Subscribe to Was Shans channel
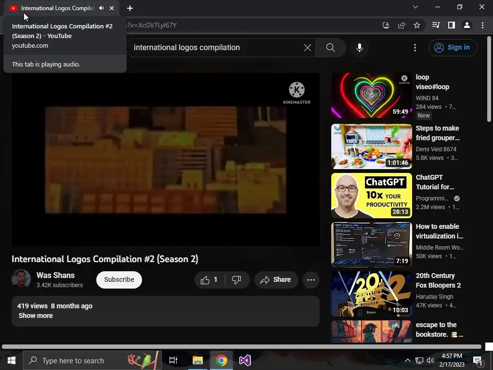The height and width of the screenshot is (370, 493). pyautogui.click(x=119, y=280)
